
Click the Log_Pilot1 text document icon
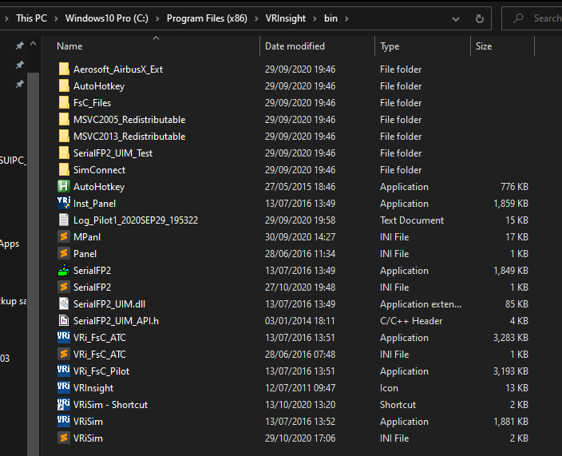pyautogui.click(x=64, y=220)
